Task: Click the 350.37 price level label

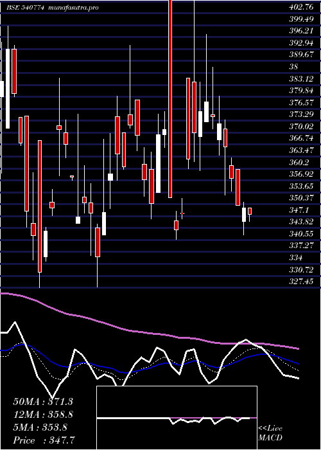Action: (x=301, y=198)
